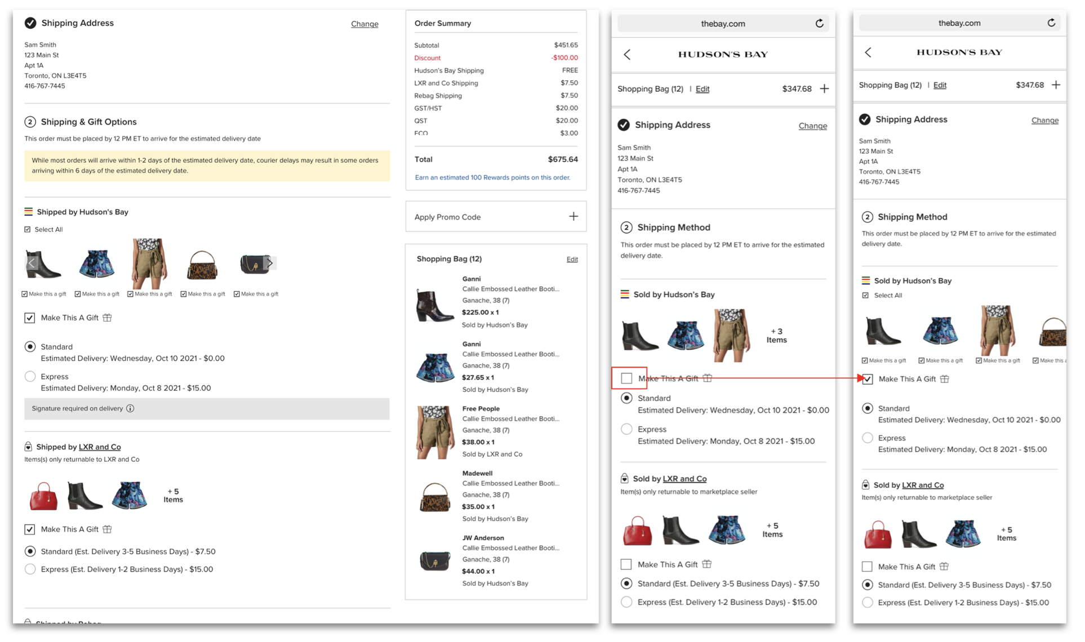This screenshot has height=642, width=1085.
Task: Expand Apply Promo Code section
Action: coord(573,217)
